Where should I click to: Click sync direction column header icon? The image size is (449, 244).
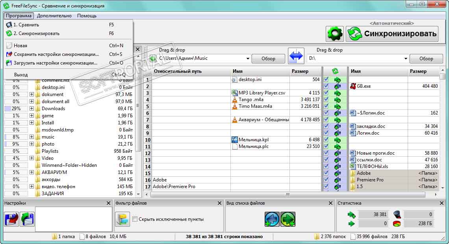(x=335, y=71)
